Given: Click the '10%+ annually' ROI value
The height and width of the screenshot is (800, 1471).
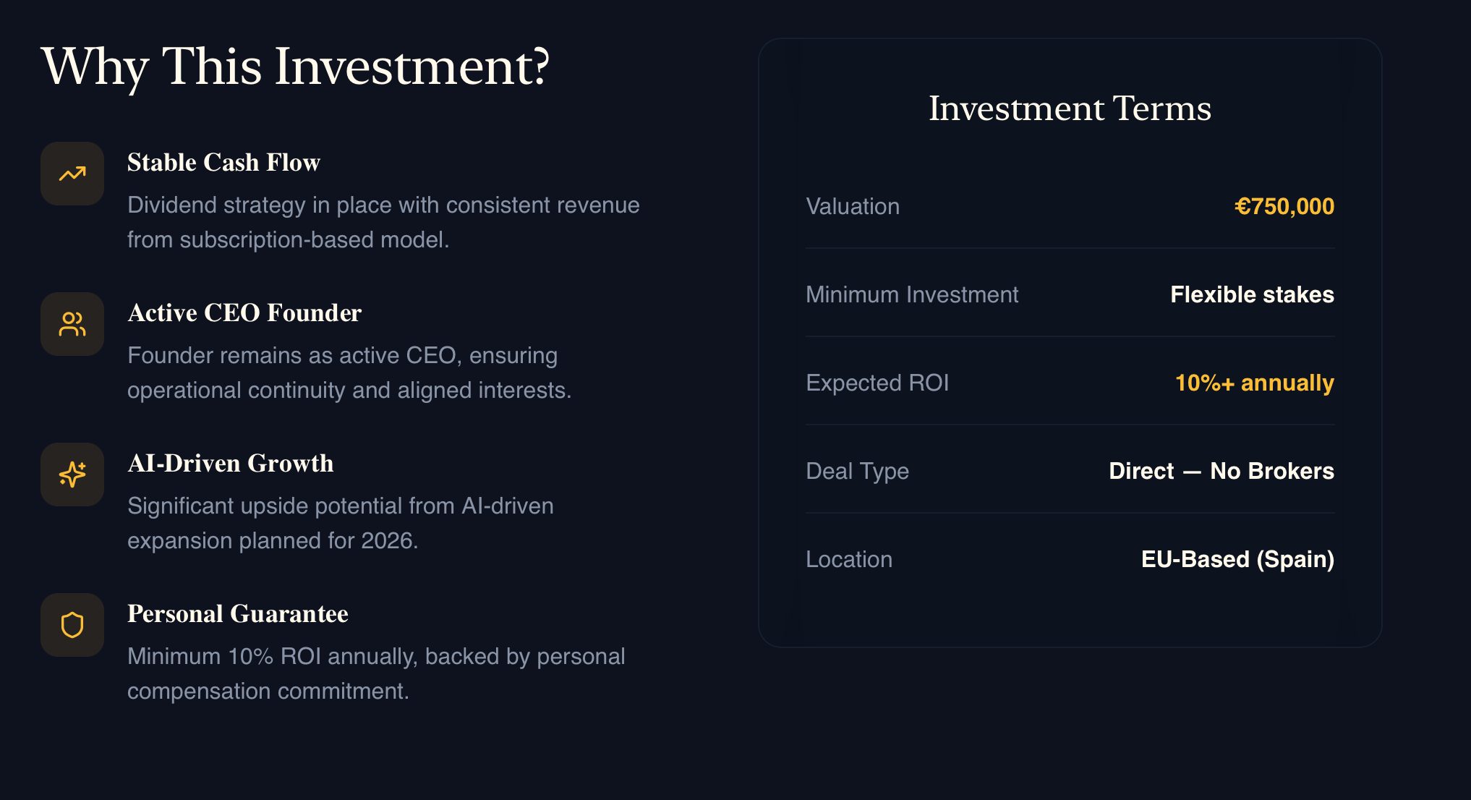Looking at the screenshot, I should 1254,383.
